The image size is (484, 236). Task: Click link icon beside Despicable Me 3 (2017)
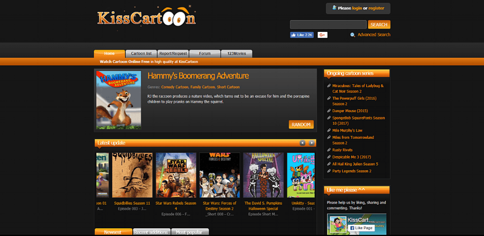(x=329, y=157)
